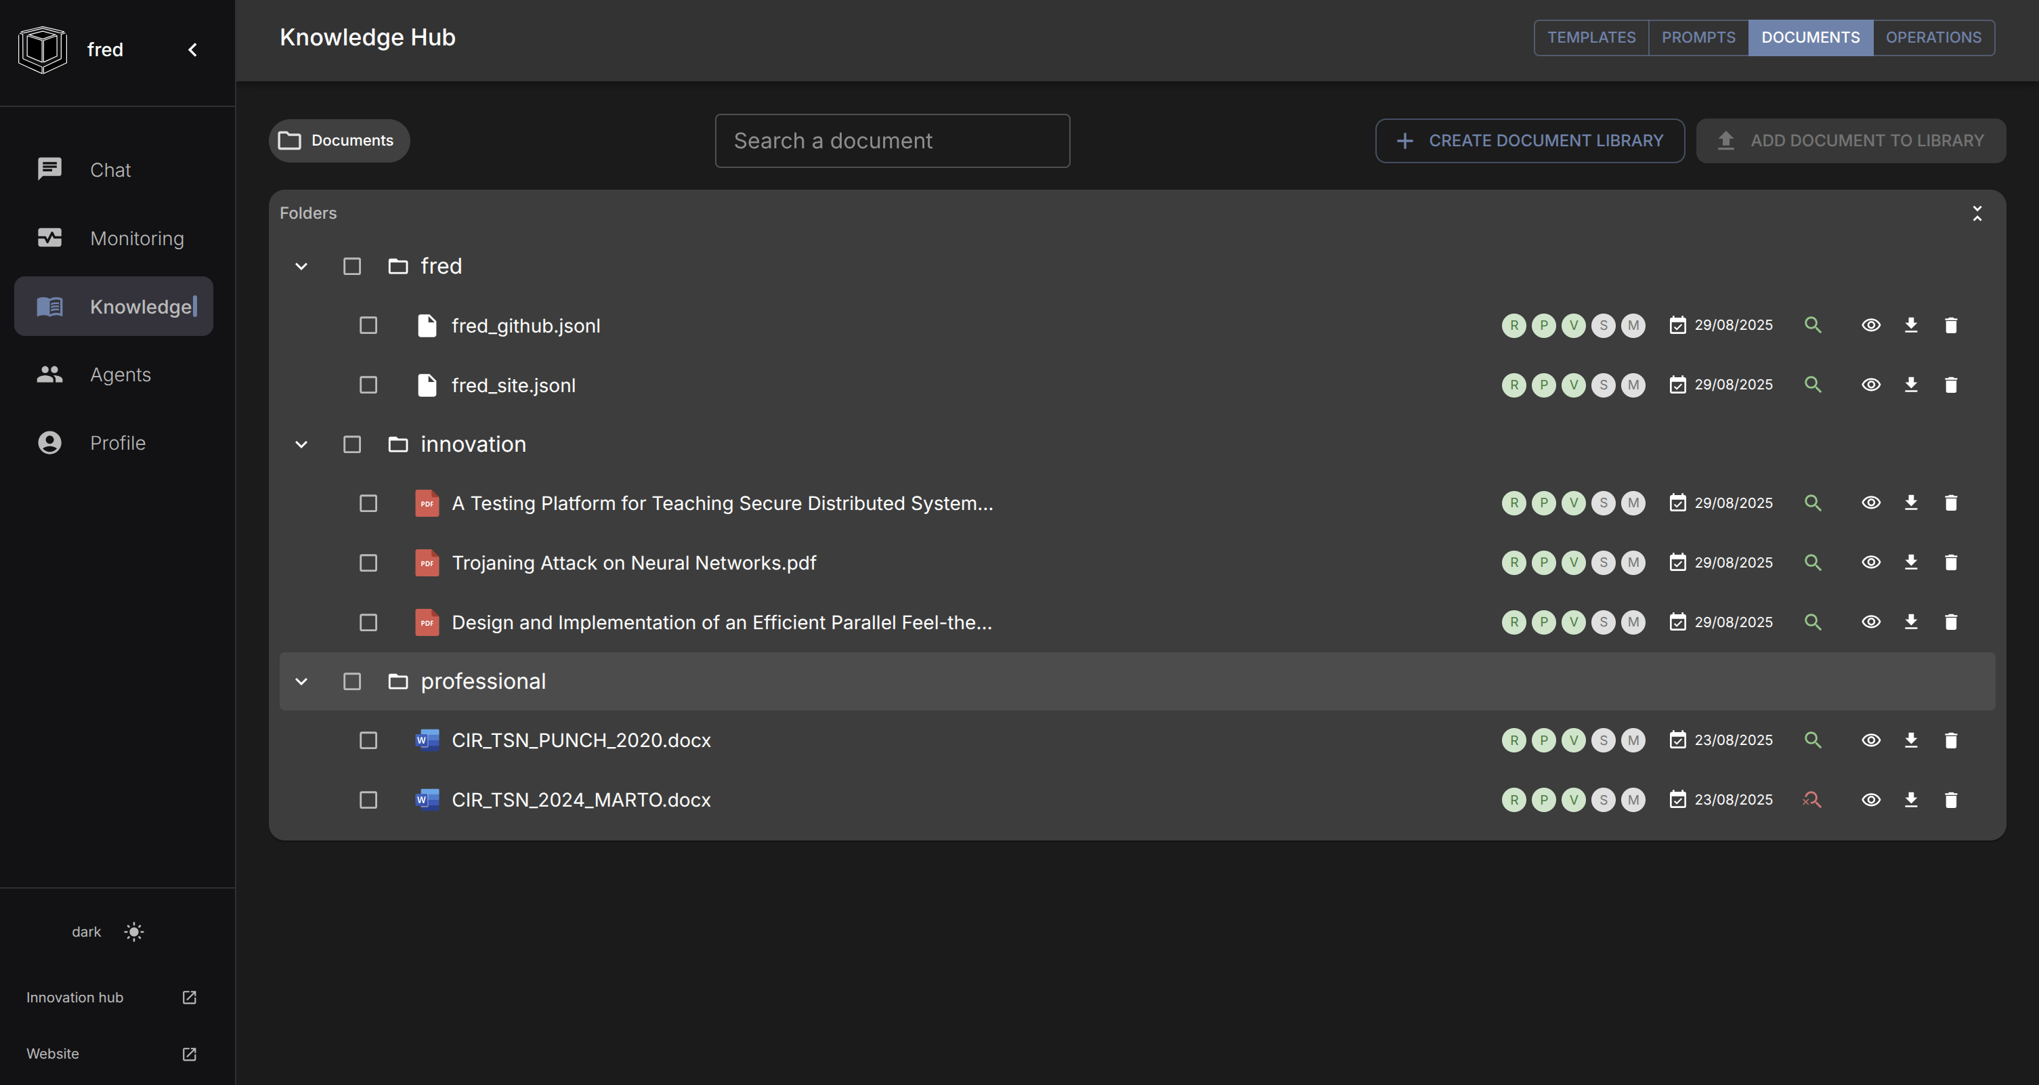Image resolution: width=2039 pixels, height=1085 pixels.
Task: Check the innovation folder checkbox
Action: 352,444
